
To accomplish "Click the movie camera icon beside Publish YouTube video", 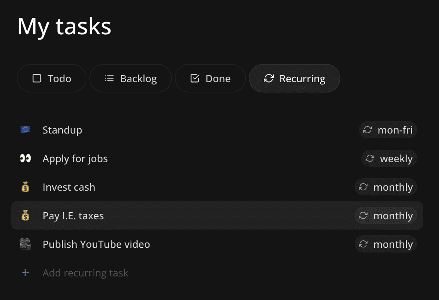I will [25, 244].
